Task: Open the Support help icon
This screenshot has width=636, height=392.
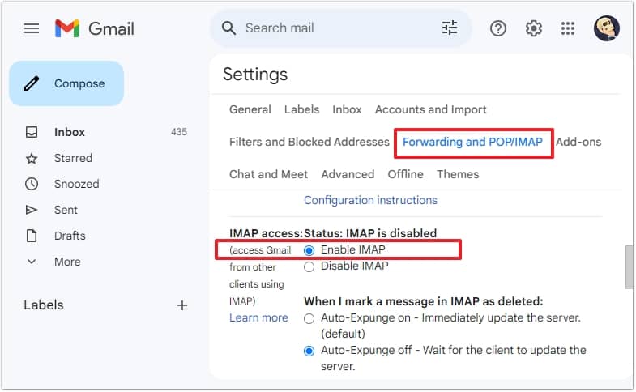Action: point(497,28)
